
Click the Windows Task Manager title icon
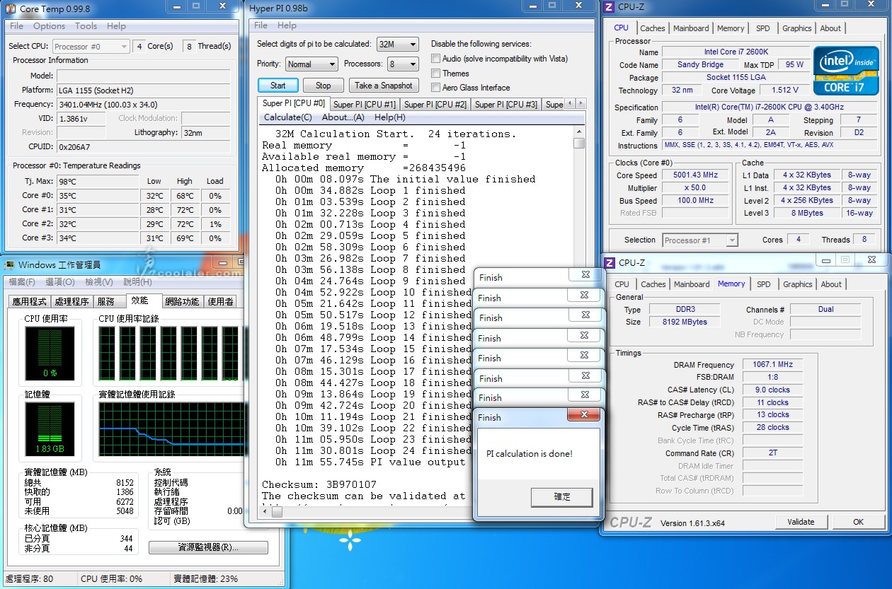[x=10, y=265]
